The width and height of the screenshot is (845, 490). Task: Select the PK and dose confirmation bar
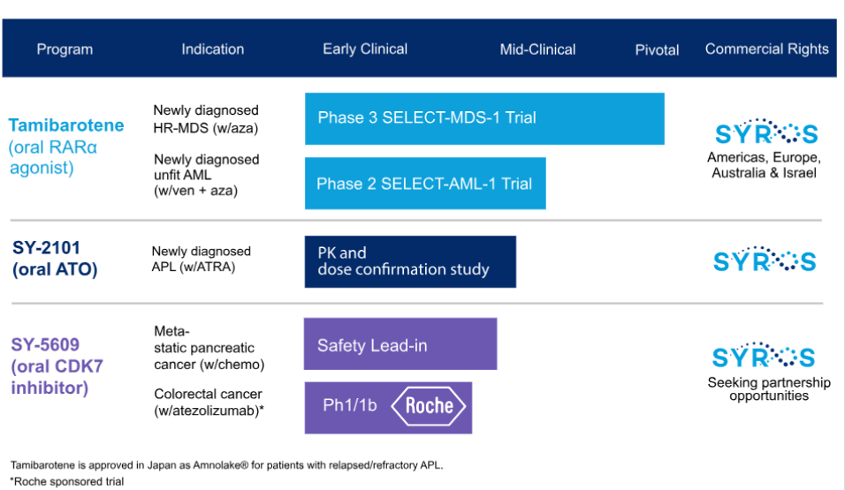(x=410, y=261)
